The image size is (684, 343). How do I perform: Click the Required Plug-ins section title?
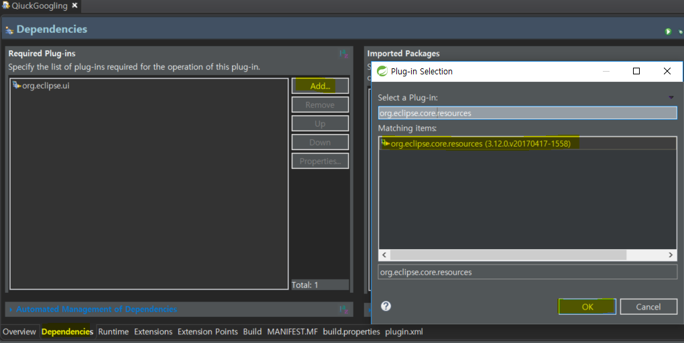click(42, 53)
